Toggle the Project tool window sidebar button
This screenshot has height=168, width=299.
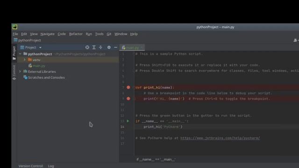[14, 53]
